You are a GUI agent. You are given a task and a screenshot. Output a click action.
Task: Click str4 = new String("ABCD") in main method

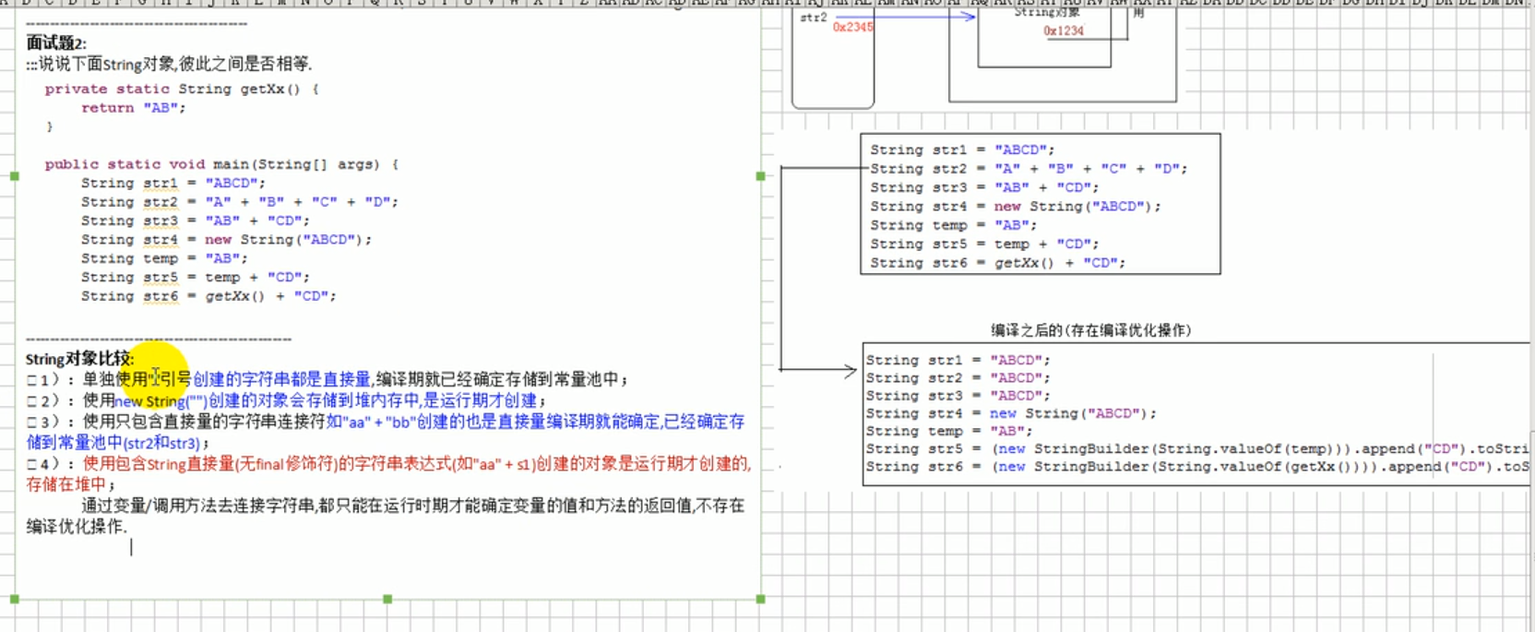coord(226,239)
